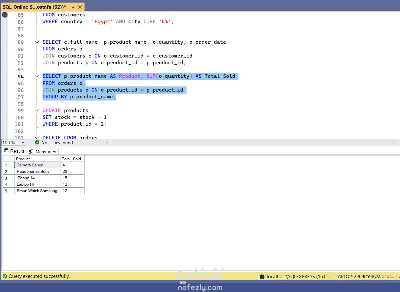Click the LAPTOP-2P69P598\Mostaf user status item

pyautogui.click(x=365, y=276)
